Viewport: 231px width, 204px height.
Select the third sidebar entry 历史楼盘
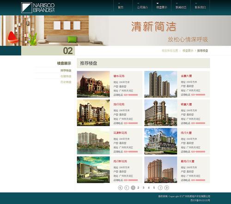[x=66, y=82]
